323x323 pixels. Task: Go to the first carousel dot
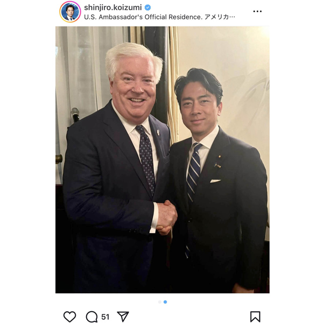160,302
